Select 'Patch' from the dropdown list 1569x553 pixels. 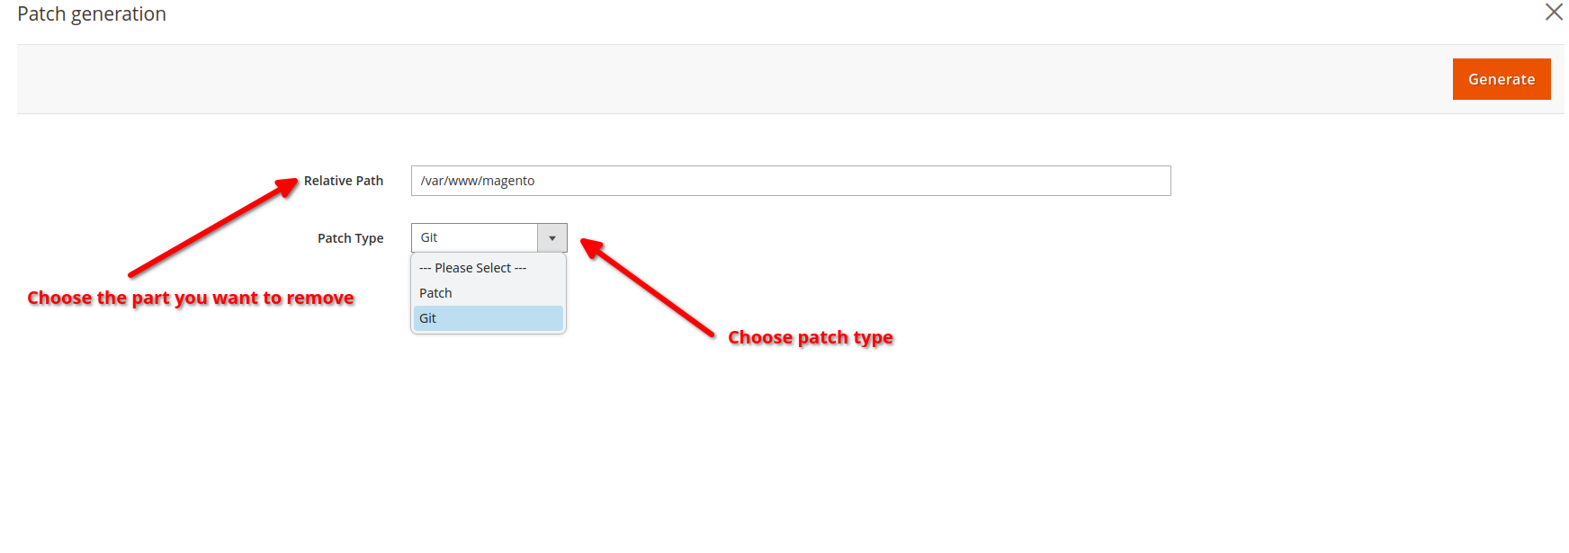pyautogui.click(x=436, y=293)
